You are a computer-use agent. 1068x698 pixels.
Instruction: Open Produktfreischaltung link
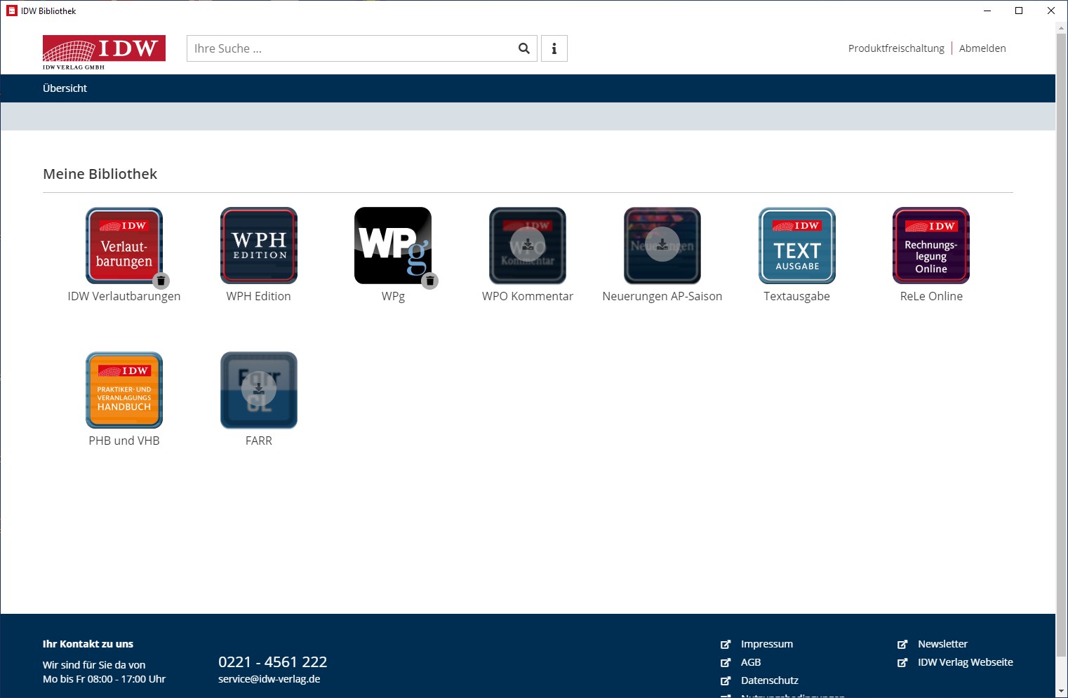(x=896, y=48)
